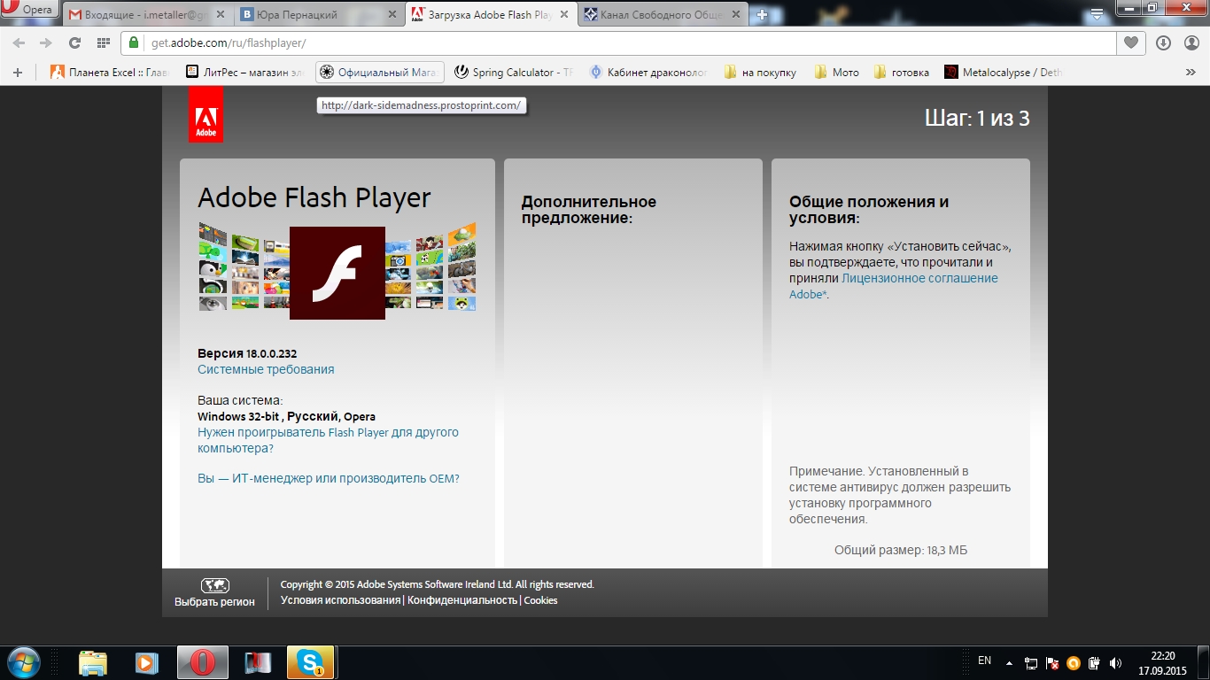Open the Системные требования link
Viewport: 1210px width, 680px height.
(266, 369)
